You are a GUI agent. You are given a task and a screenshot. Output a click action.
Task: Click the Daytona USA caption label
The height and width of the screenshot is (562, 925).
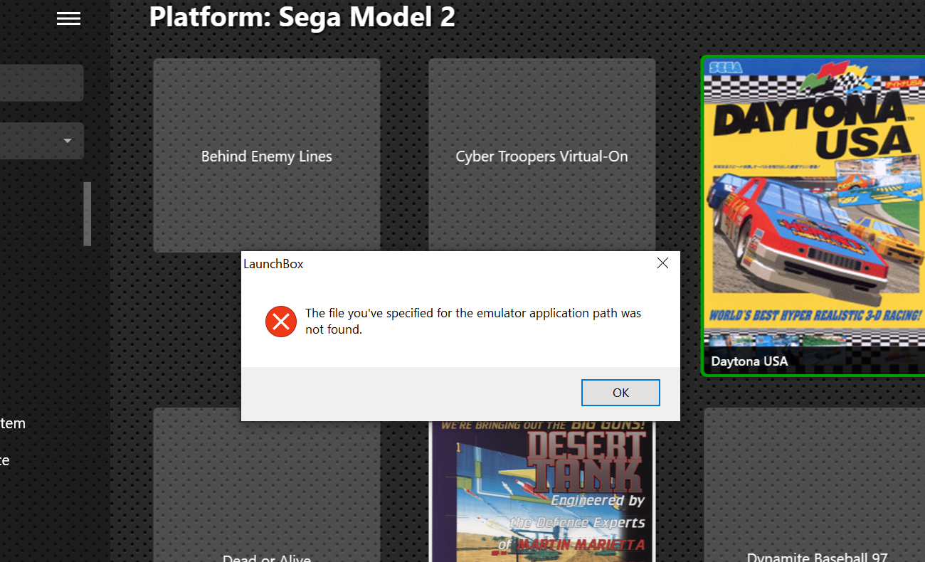(749, 361)
